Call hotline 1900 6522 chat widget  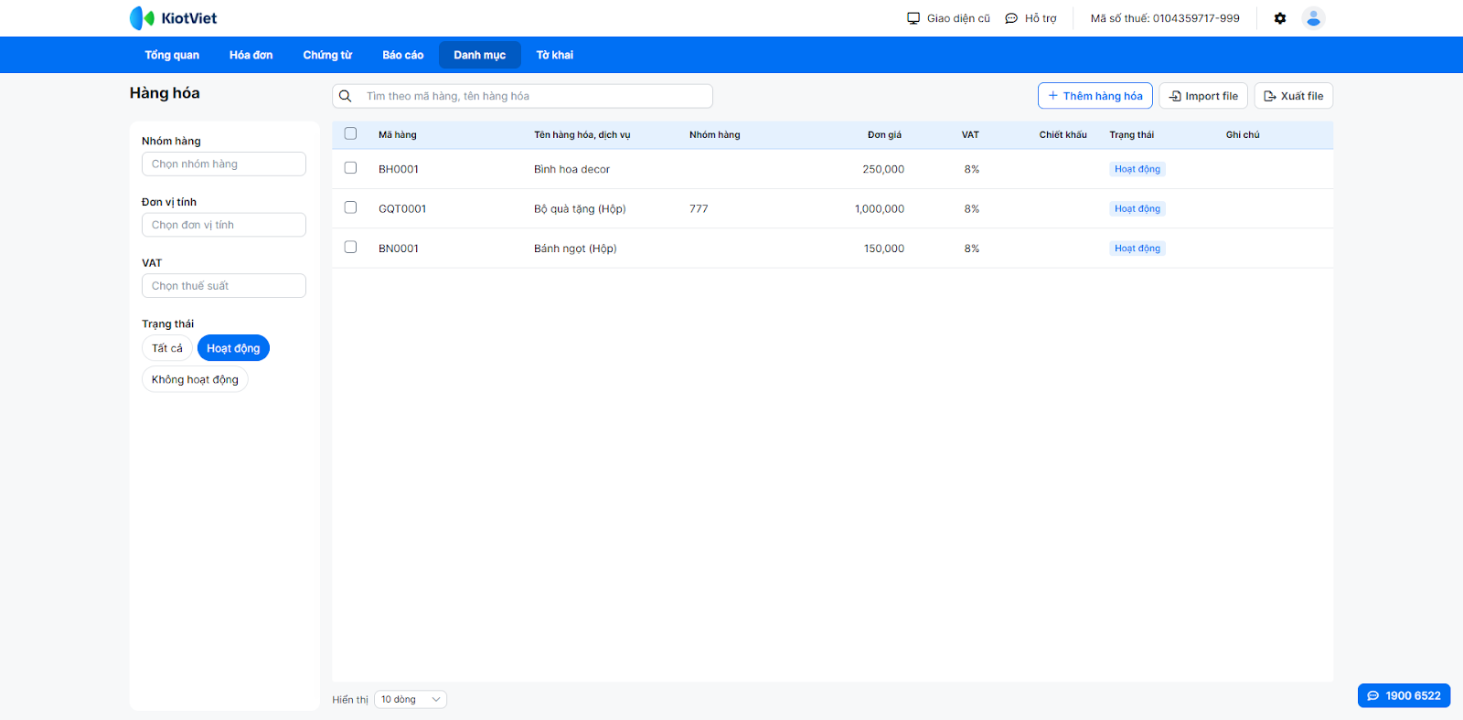[x=1404, y=695]
